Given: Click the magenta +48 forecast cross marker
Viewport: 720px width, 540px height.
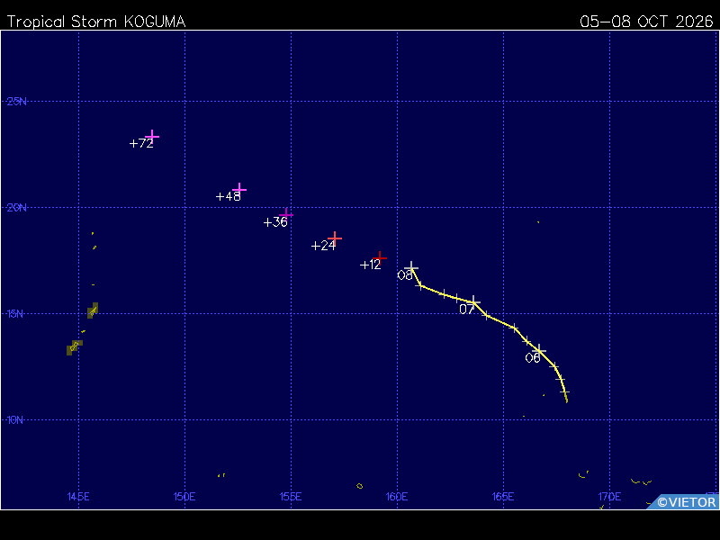Looking at the screenshot, I should [x=239, y=189].
